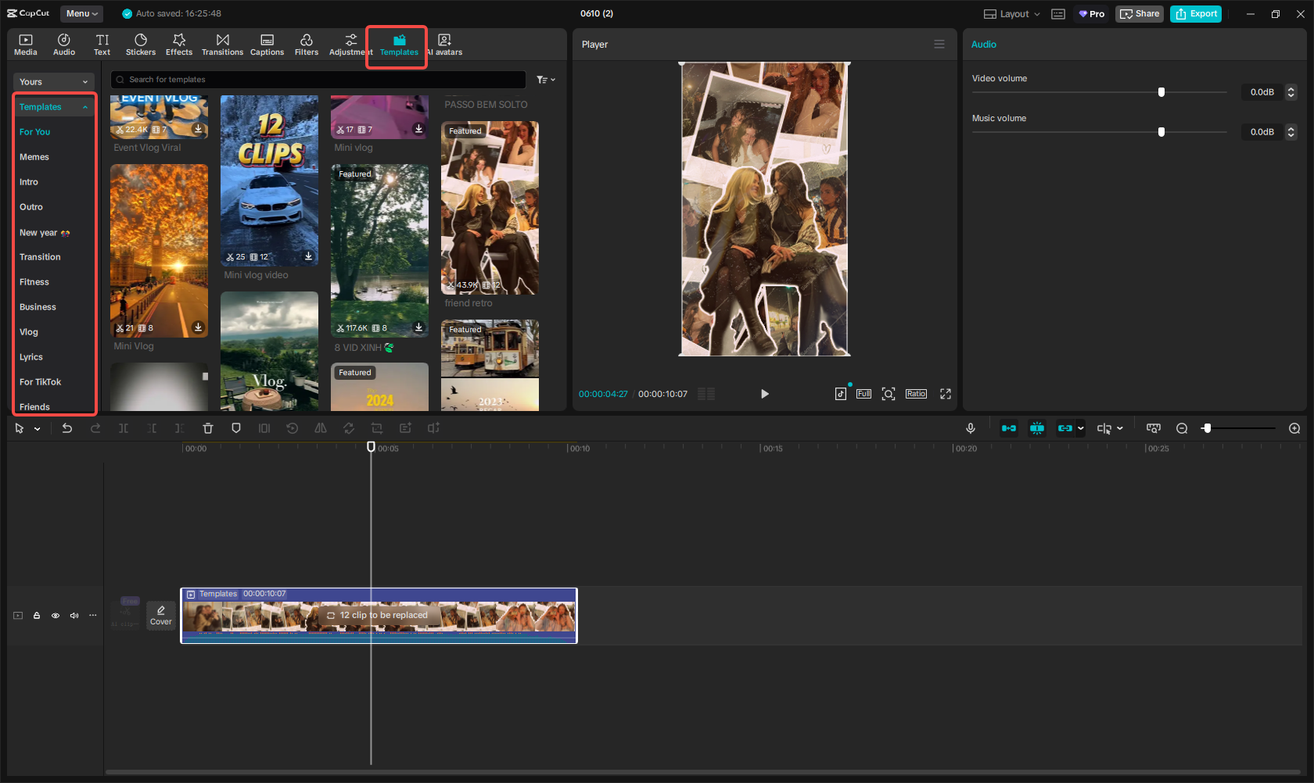Screen dimensions: 1314x783
Task: Mute the timeline track speaker icon
Action: [x=74, y=616]
